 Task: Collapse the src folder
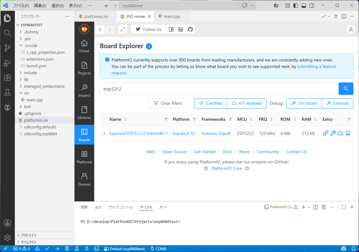[21, 93]
